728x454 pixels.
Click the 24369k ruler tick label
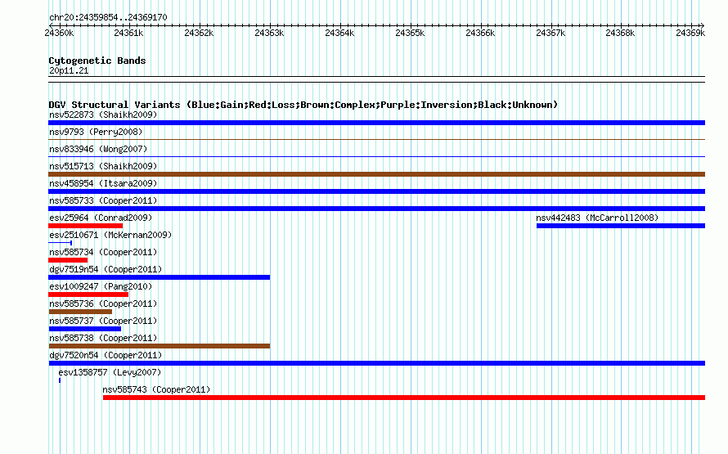point(690,33)
